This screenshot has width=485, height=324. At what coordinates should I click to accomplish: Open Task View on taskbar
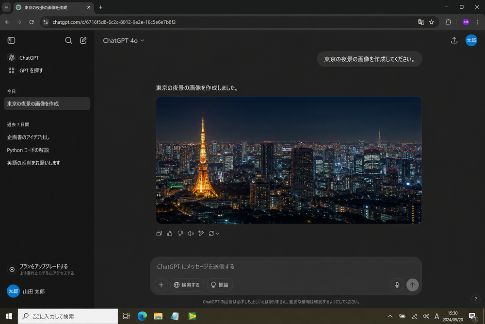pos(126,316)
